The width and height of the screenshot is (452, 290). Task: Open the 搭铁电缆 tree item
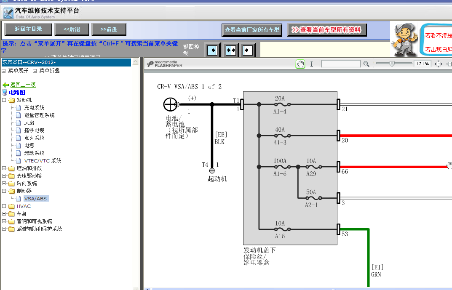[x=34, y=130]
